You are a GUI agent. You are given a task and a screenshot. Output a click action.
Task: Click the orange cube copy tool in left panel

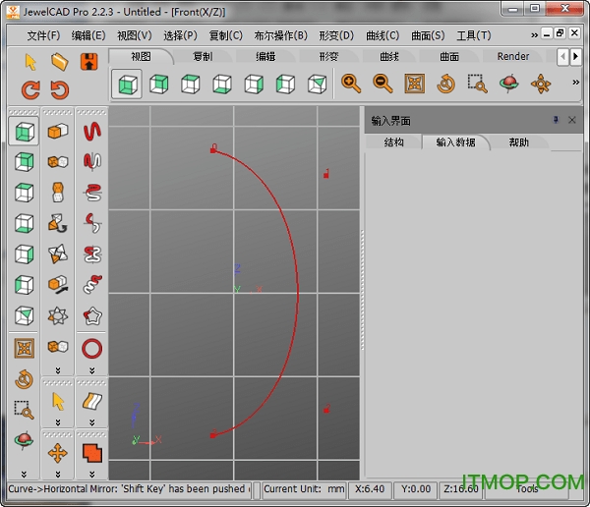pyautogui.click(x=58, y=132)
